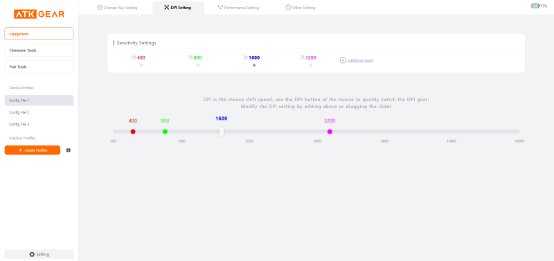The height and width of the screenshot is (261, 554).
Task: Open the Change Key Setting tab
Action: tap(117, 8)
